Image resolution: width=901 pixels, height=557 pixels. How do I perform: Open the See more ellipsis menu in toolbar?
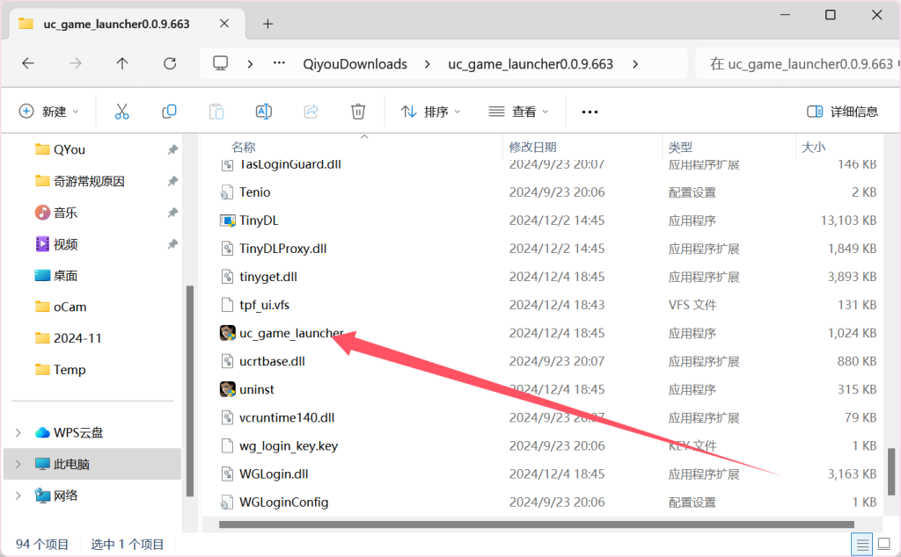coord(590,112)
